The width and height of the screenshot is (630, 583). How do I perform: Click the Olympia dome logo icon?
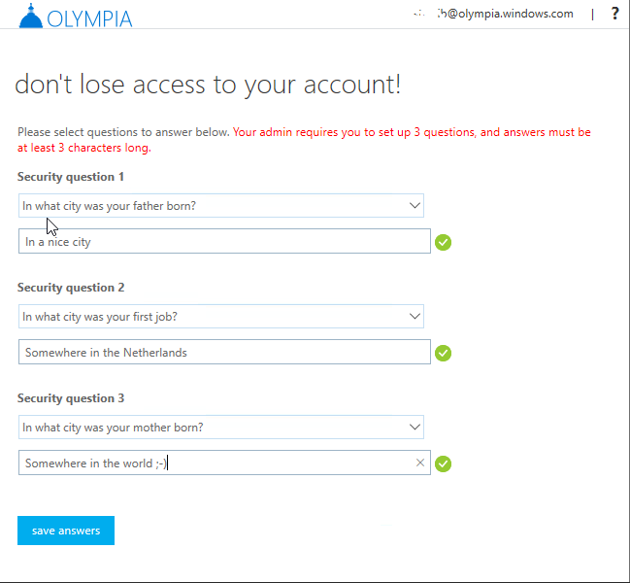pos(30,16)
